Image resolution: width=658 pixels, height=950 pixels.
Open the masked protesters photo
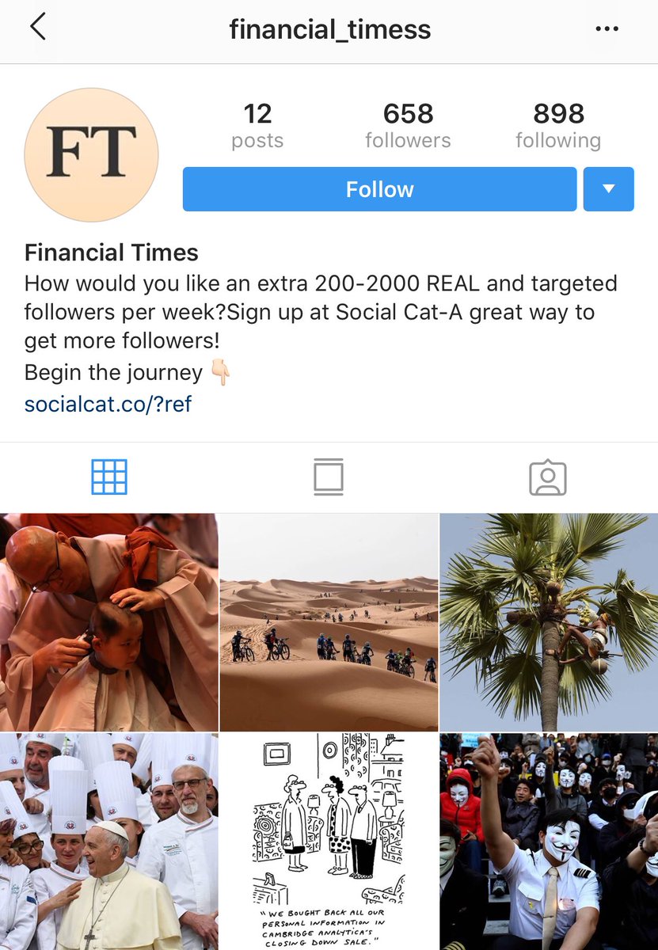point(549,841)
